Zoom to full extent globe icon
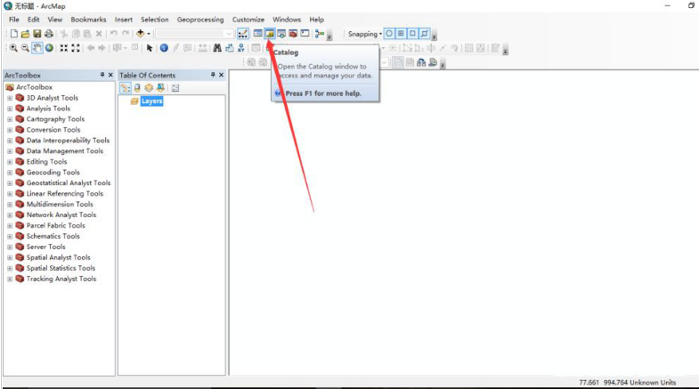 (x=49, y=48)
